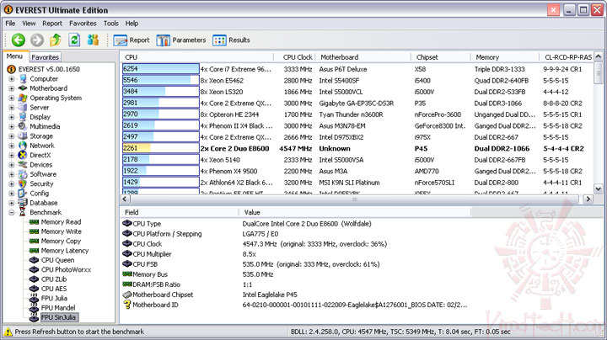
Task: Click the greyed Forward arrow icon
Action: click(x=37, y=40)
